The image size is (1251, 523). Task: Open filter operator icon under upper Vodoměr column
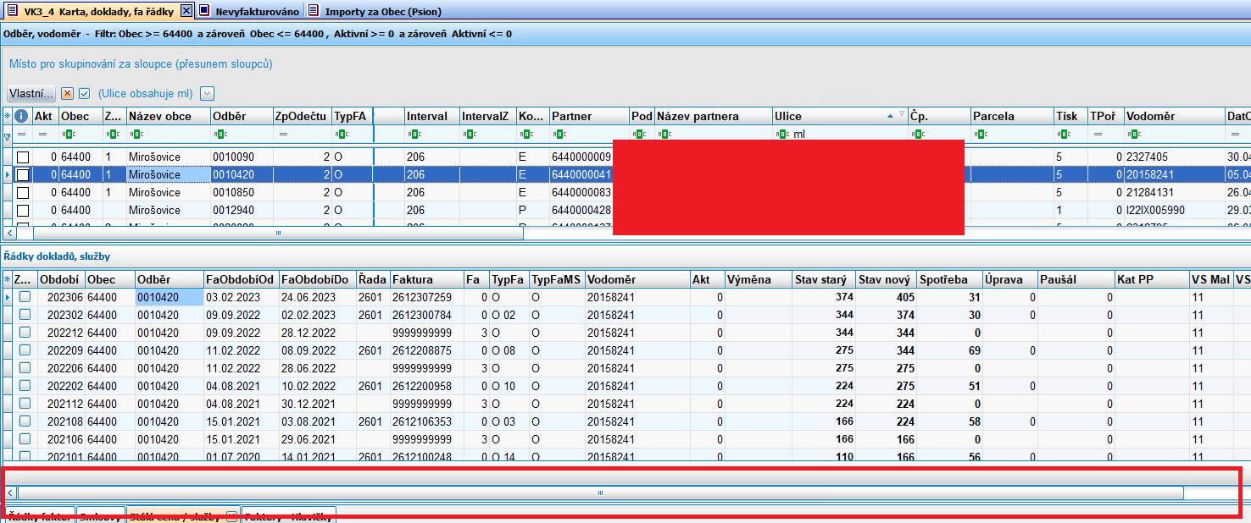click(1134, 135)
